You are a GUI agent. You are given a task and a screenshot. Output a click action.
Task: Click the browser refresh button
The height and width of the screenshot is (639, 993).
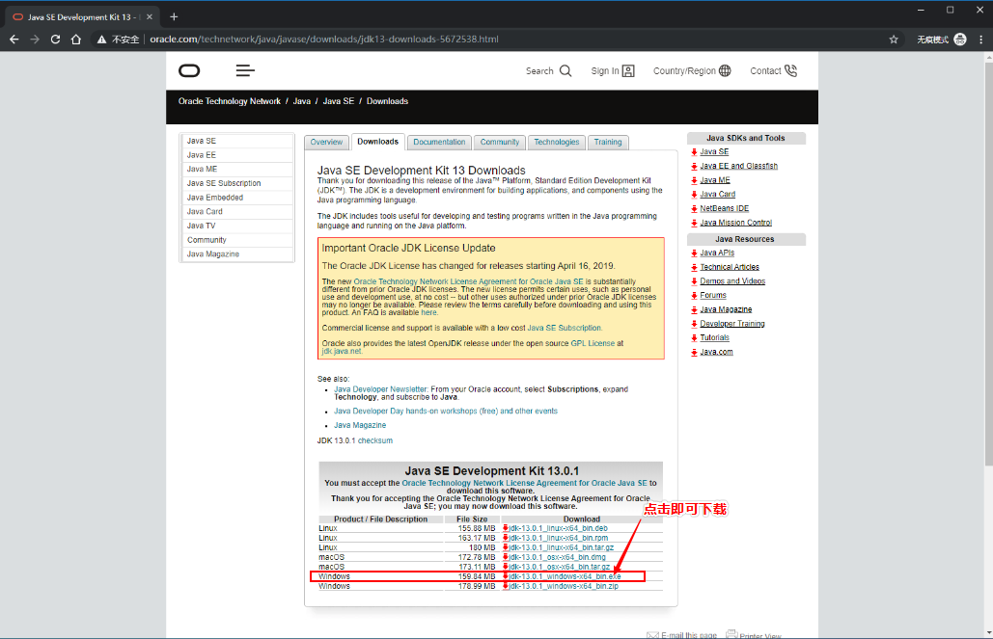point(56,40)
